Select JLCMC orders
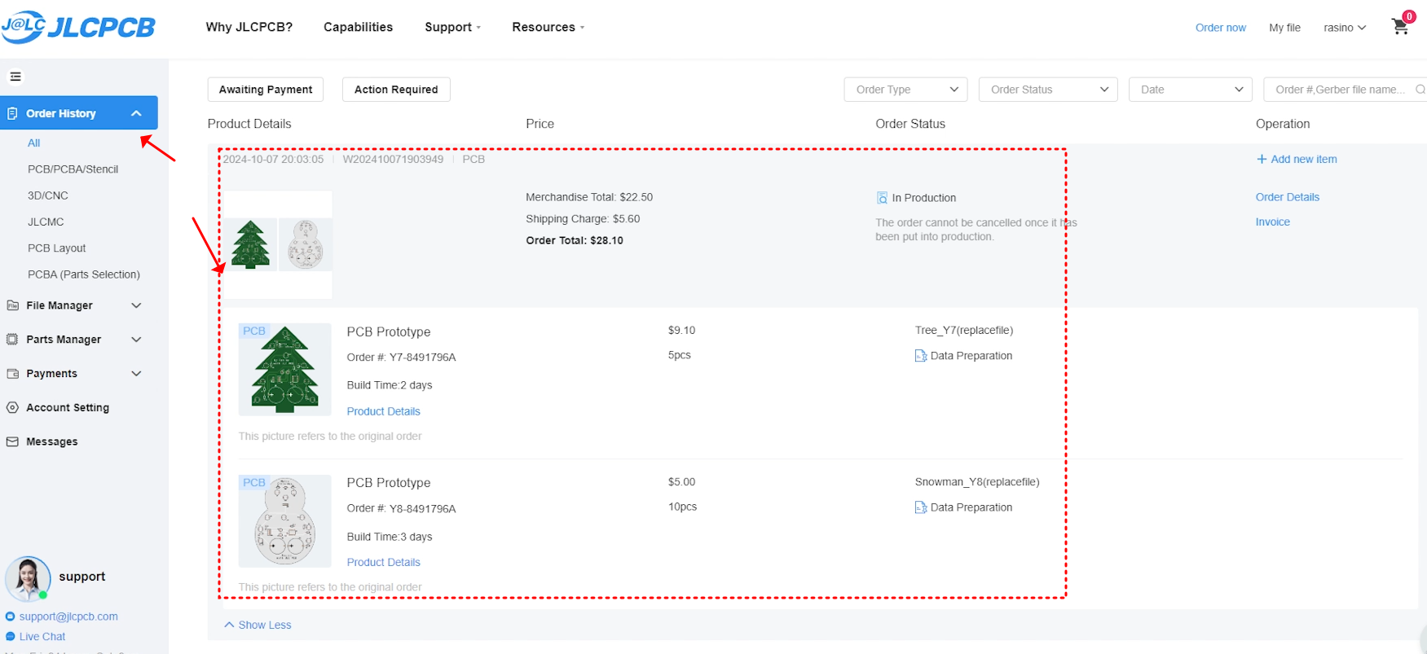The height and width of the screenshot is (654, 1427). point(46,222)
